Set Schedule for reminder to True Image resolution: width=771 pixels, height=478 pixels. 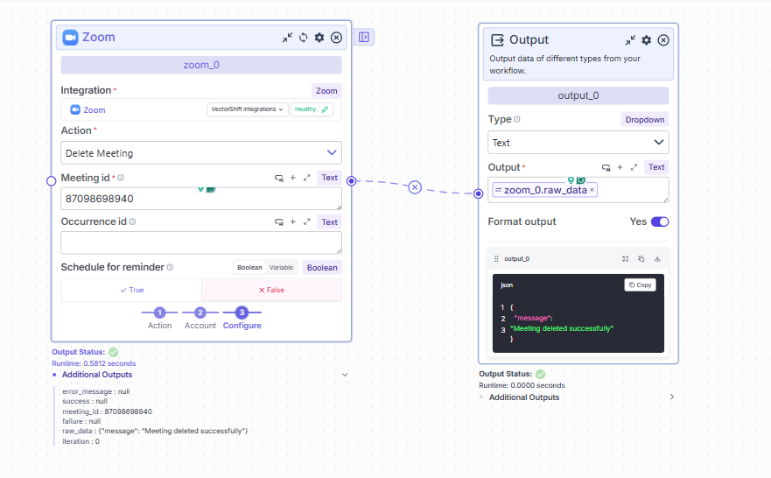point(131,290)
